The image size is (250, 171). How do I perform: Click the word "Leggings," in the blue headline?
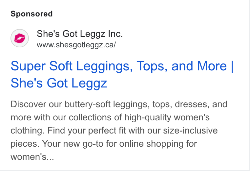[104, 66]
